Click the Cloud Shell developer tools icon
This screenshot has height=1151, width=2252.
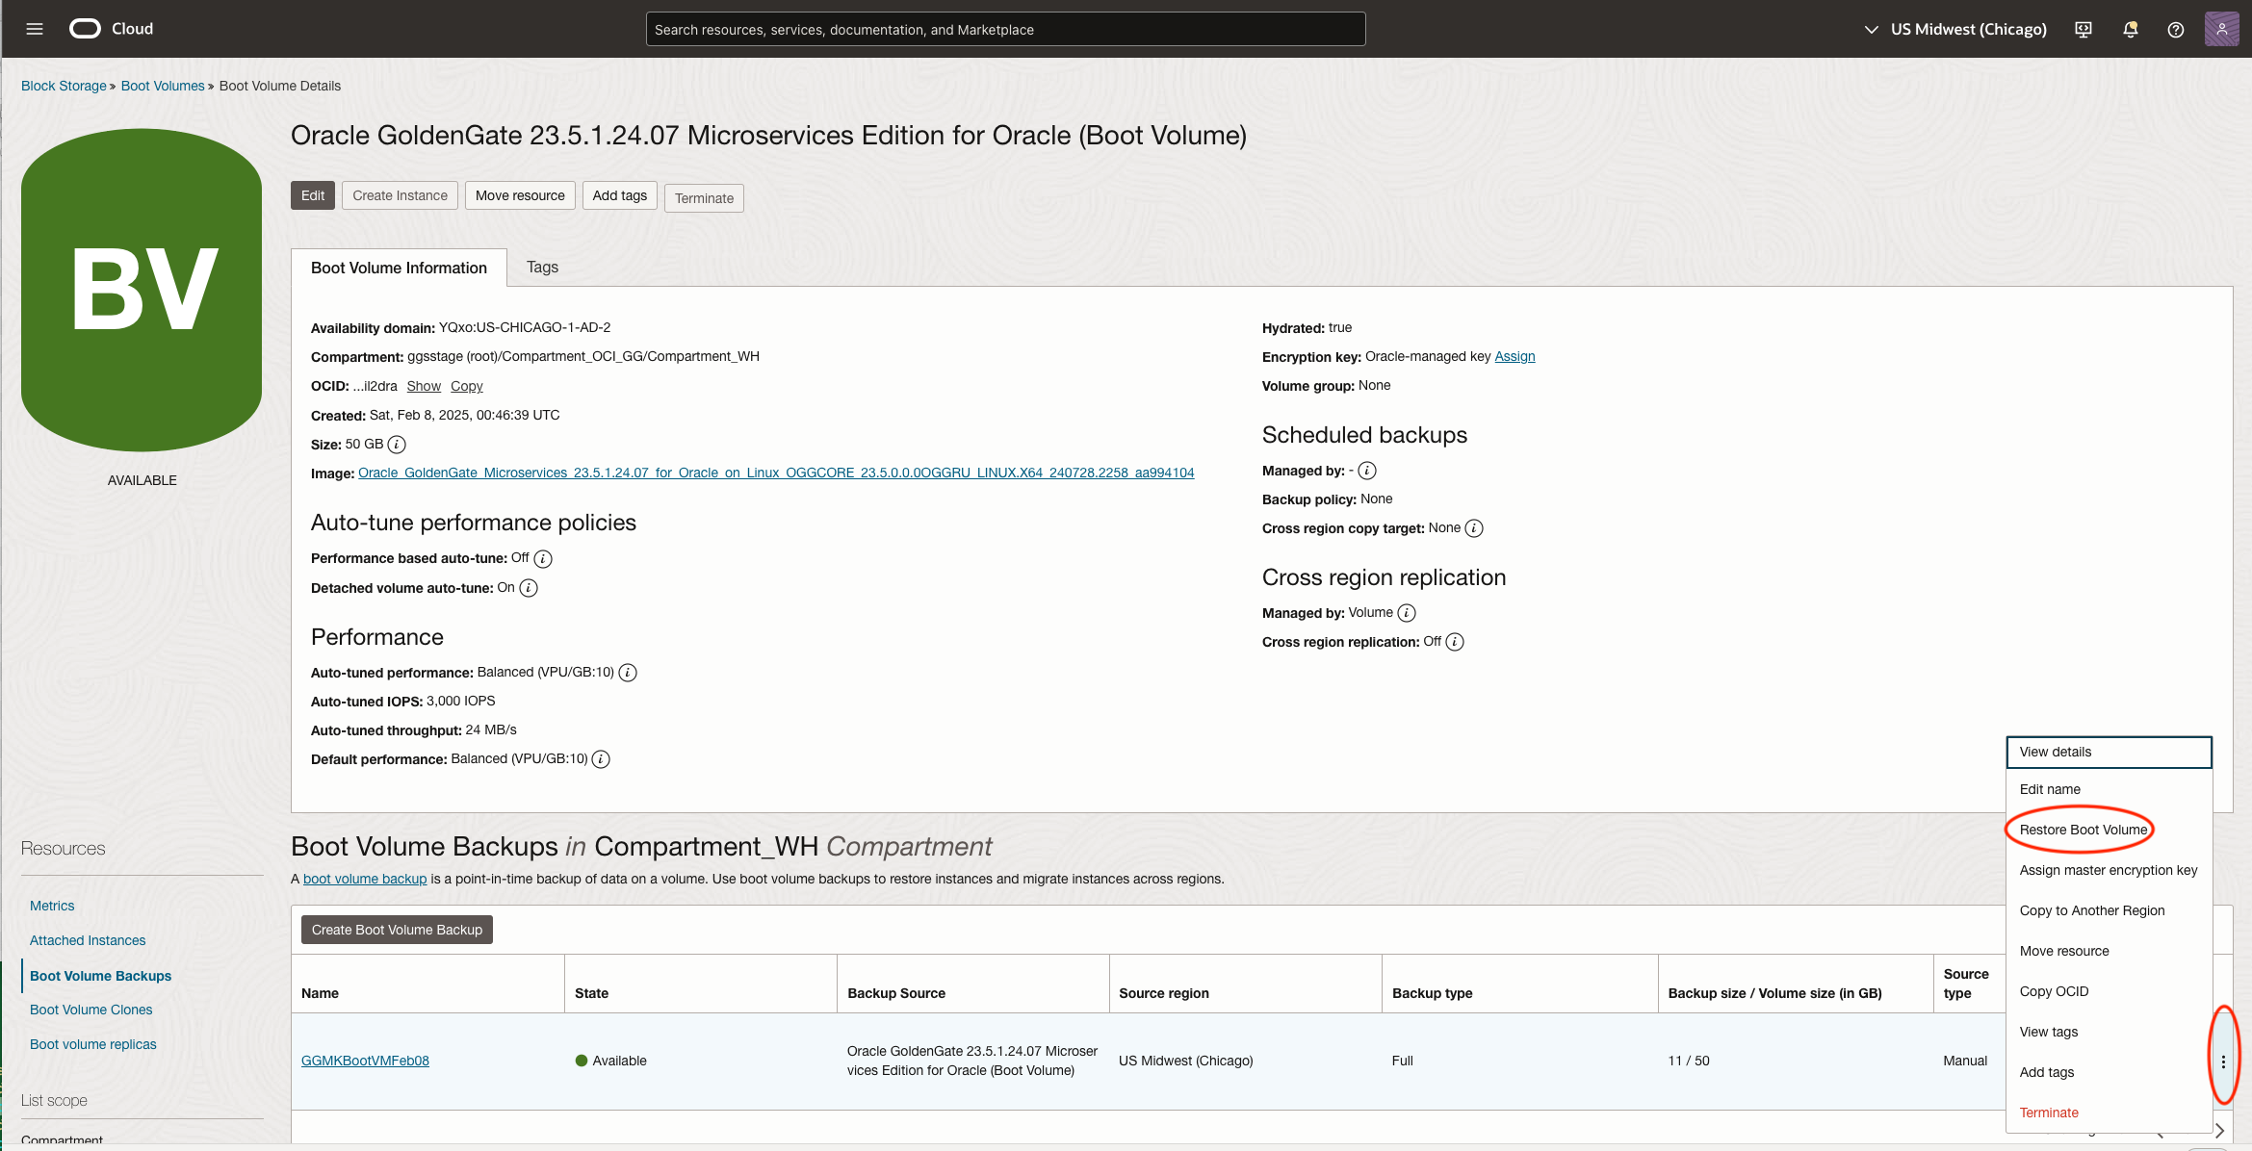(2084, 30)
